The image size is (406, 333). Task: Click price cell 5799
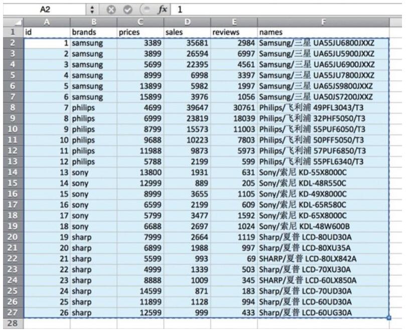point(141,216)
